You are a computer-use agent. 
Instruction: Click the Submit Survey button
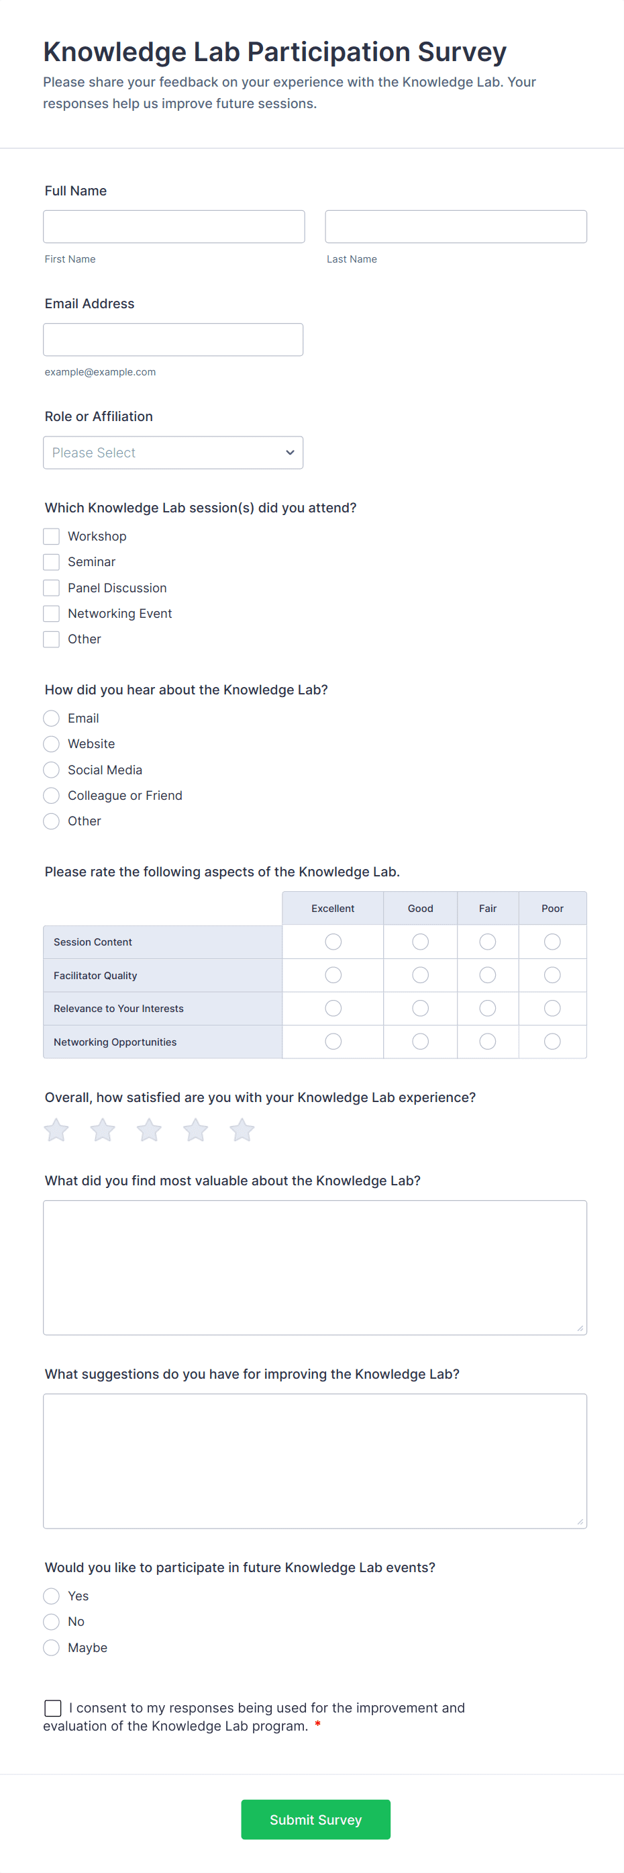tap(315, 1819)
